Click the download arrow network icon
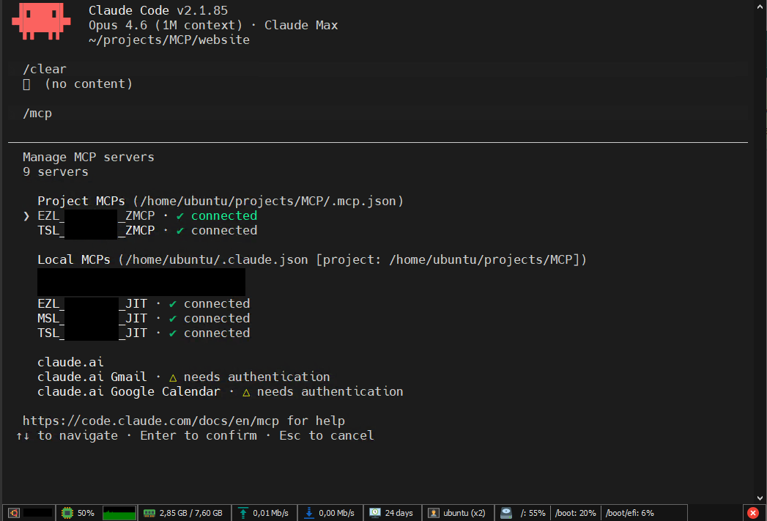 point(309,513)
